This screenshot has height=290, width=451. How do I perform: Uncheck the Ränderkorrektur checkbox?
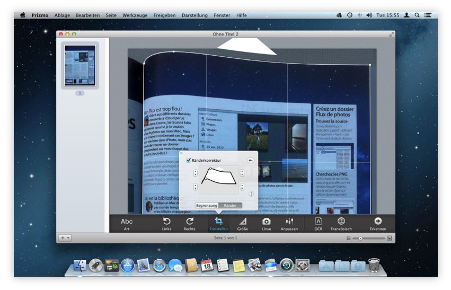(188, 160)
